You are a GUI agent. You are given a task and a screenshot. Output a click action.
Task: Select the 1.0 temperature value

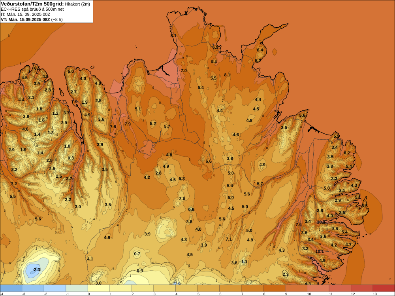pyautogui.click(x=67, y=146)
